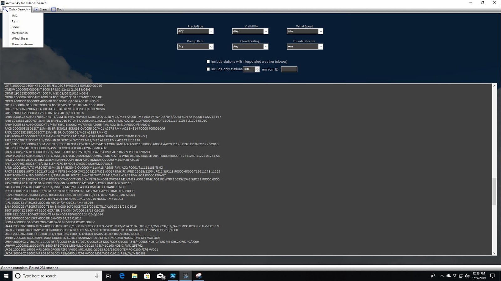Select the UAAA station METAR row
Screen dimensions: 501x281
click(x=112, y=226)
